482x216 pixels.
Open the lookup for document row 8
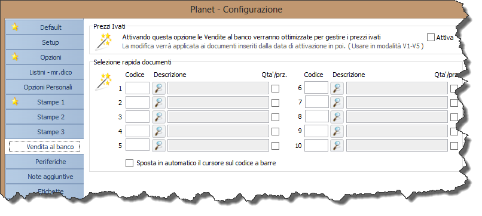pyautogui.click(x=337, y=116)
